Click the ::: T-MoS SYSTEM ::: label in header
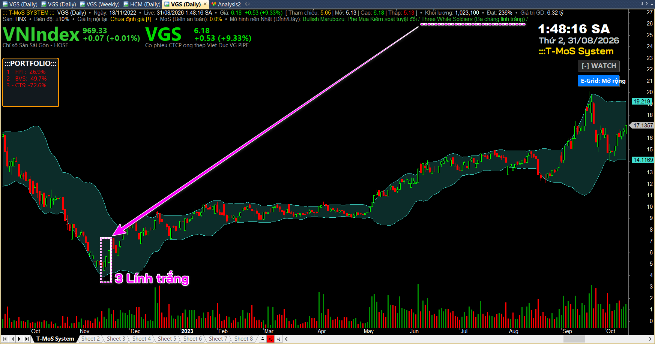Viewport: 655px width, 344px height. click(x=29, y=13)
